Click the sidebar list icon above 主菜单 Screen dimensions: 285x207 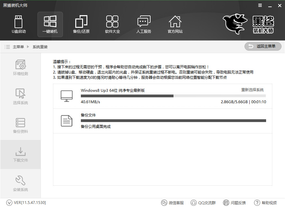(x=7, y=47)
